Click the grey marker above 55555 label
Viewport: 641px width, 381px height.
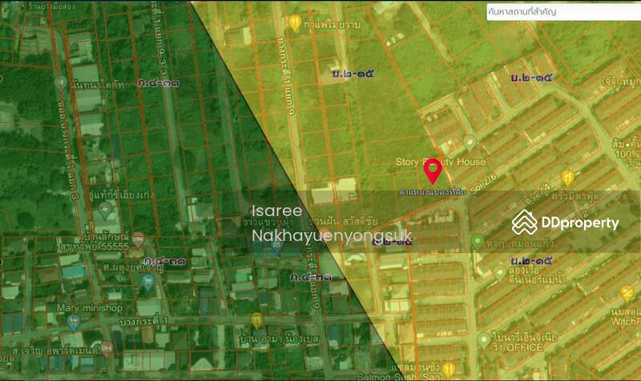pos(105,212)
